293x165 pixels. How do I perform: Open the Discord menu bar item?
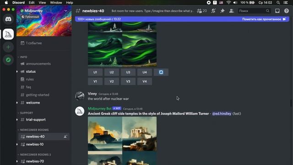[18, 3]
